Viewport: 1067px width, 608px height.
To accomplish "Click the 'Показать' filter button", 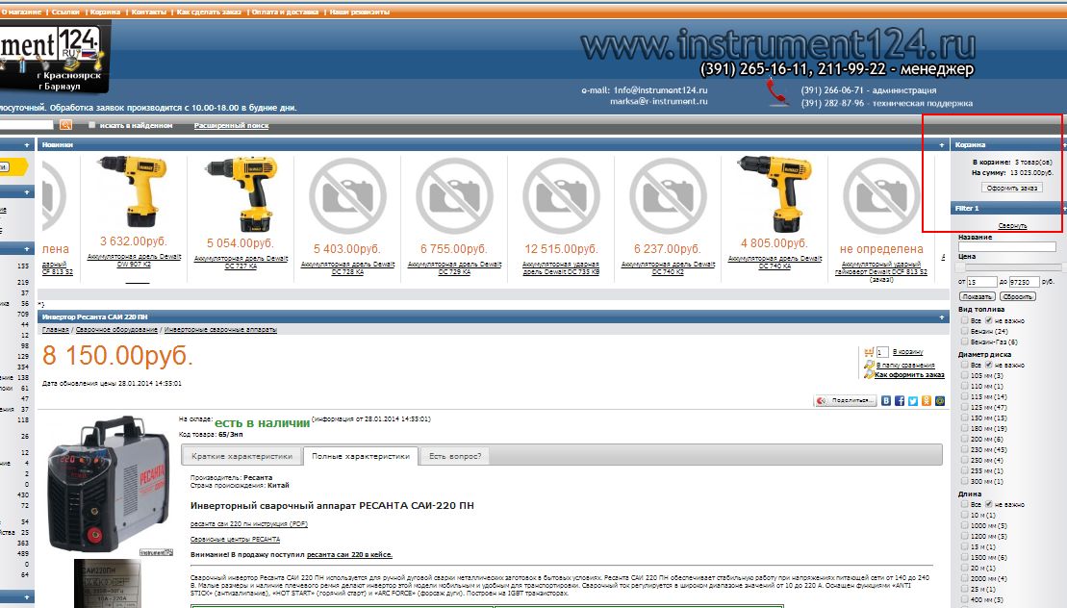I will (x=978, y=296).
